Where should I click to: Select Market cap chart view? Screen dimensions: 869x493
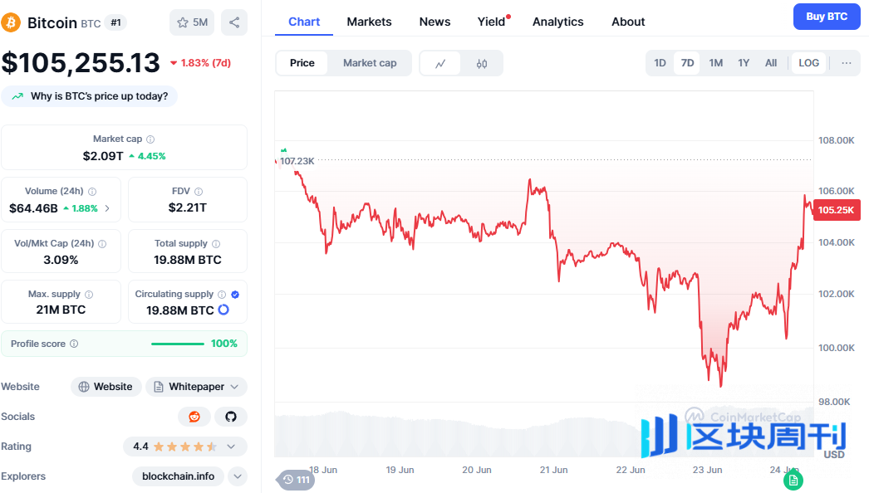370,63
